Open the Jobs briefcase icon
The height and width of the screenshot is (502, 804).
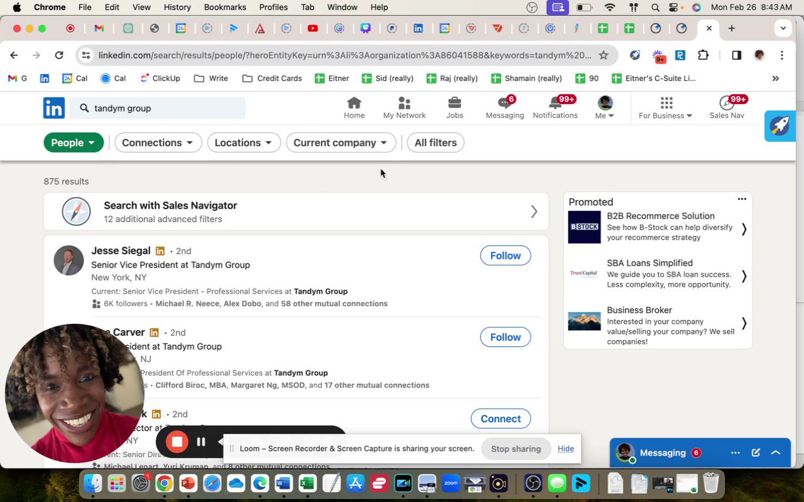tap(455, 103)
